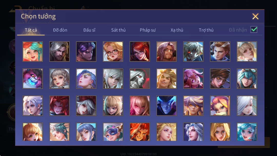The width and height of the screenshot is (277, 156).
Task: Choose the blonde girl with round glasses
Action: coord(113,51)
